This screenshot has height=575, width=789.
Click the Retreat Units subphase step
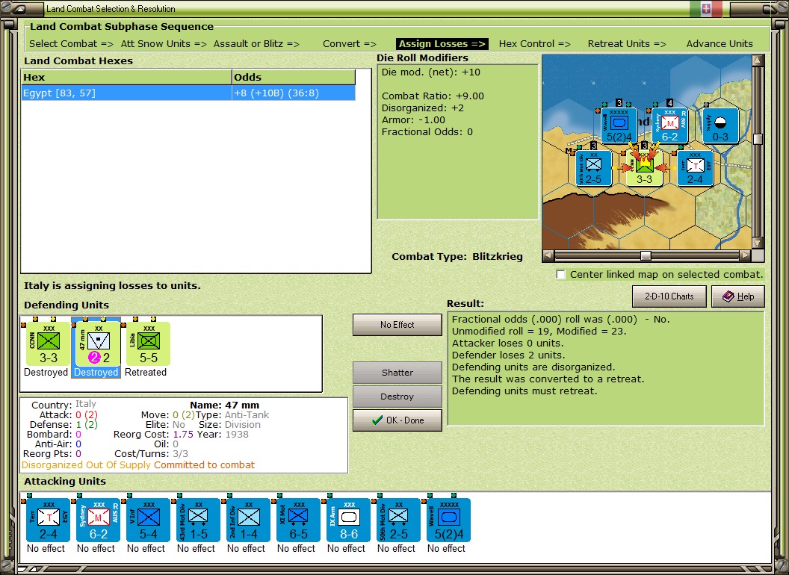(x=626, y=44)
